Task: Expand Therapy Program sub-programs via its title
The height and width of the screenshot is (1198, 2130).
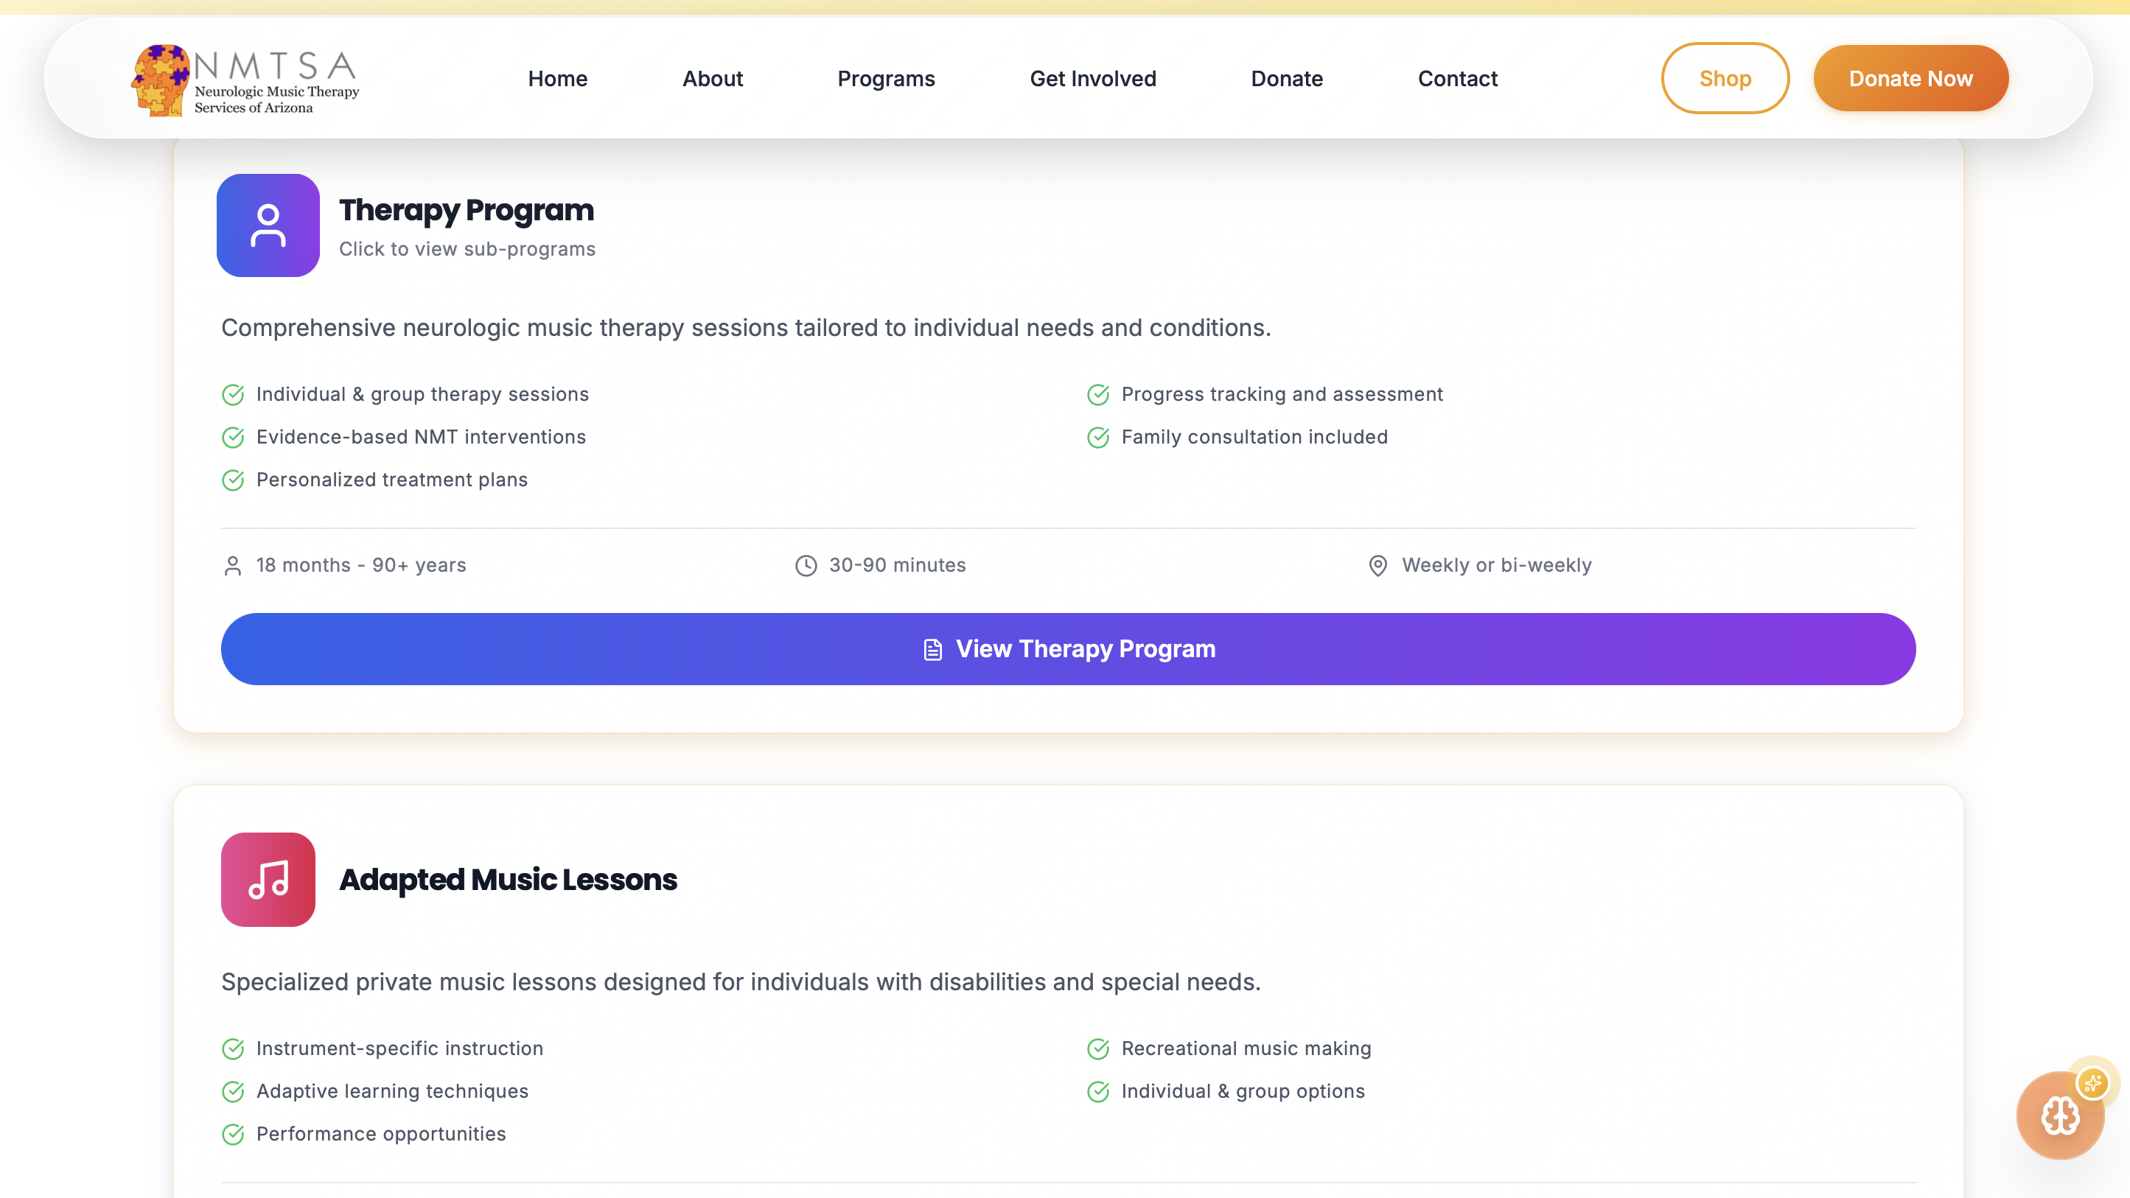Action: pos(467,210)
